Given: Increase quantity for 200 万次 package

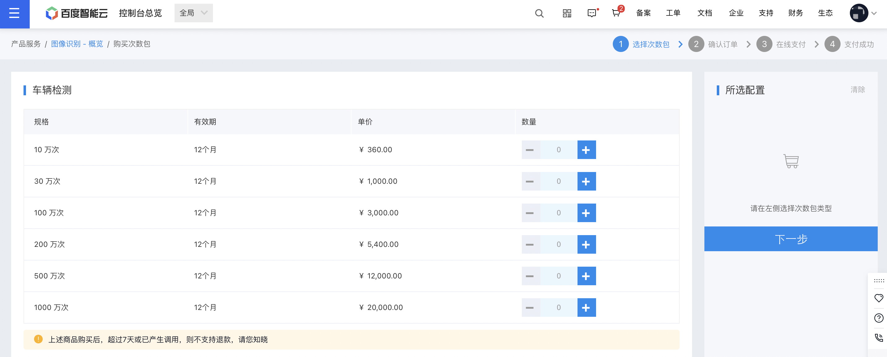Looking at the screenshot, I should (586, 244).
